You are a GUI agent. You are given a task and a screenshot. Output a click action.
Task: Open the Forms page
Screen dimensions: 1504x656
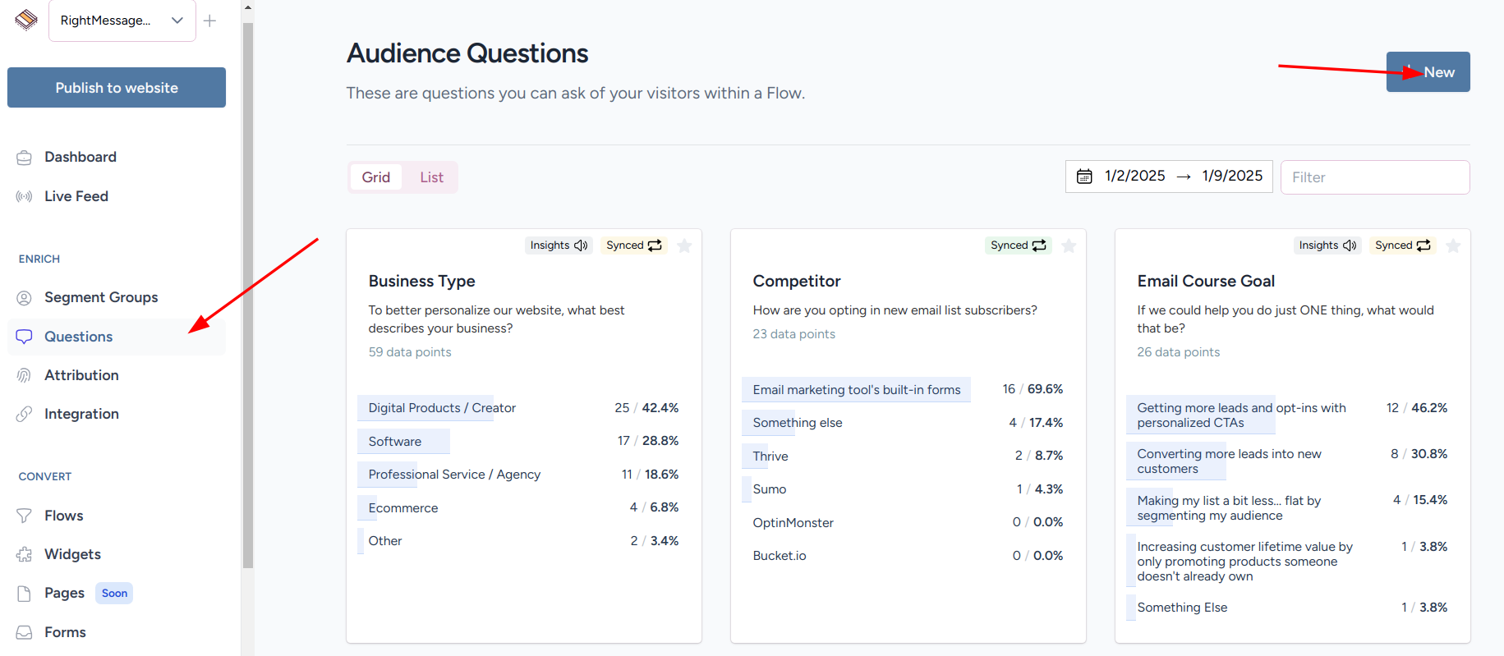[65, 632]
